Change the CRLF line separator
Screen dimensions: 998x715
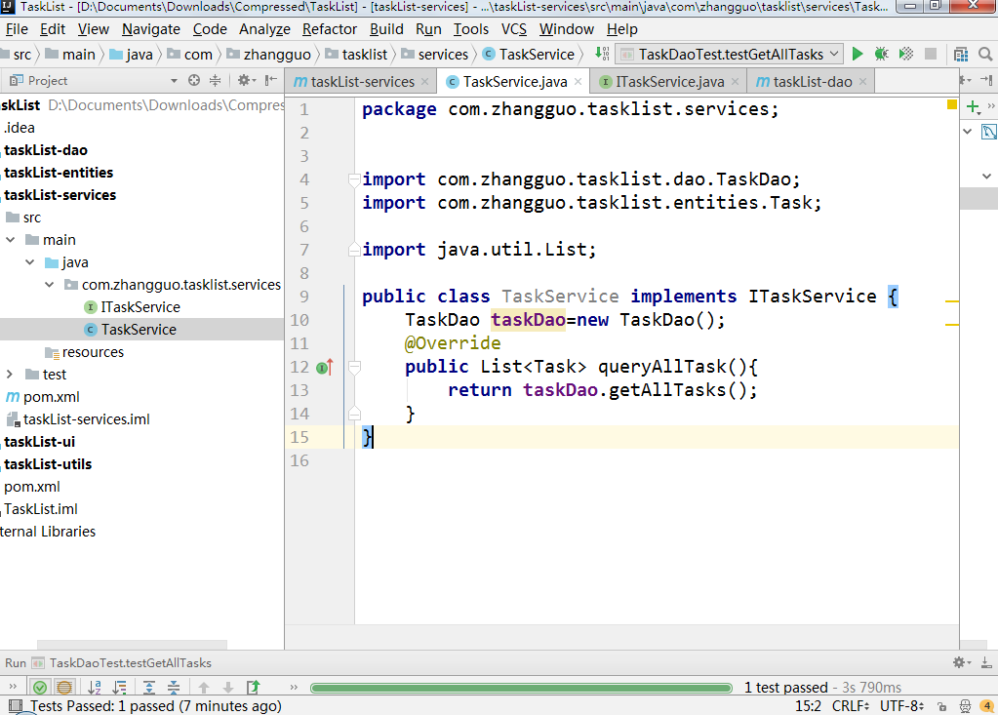851,706
